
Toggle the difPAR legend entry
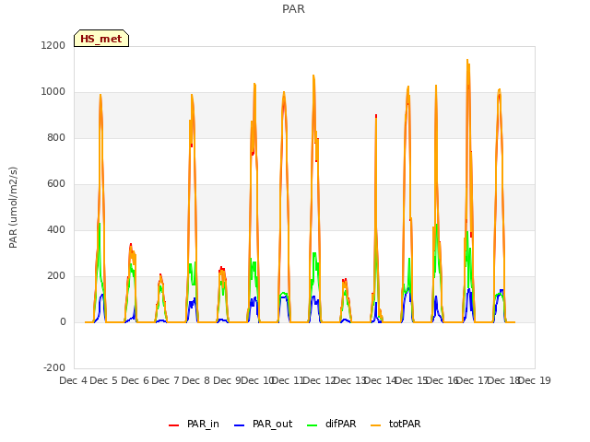[332, 424]
